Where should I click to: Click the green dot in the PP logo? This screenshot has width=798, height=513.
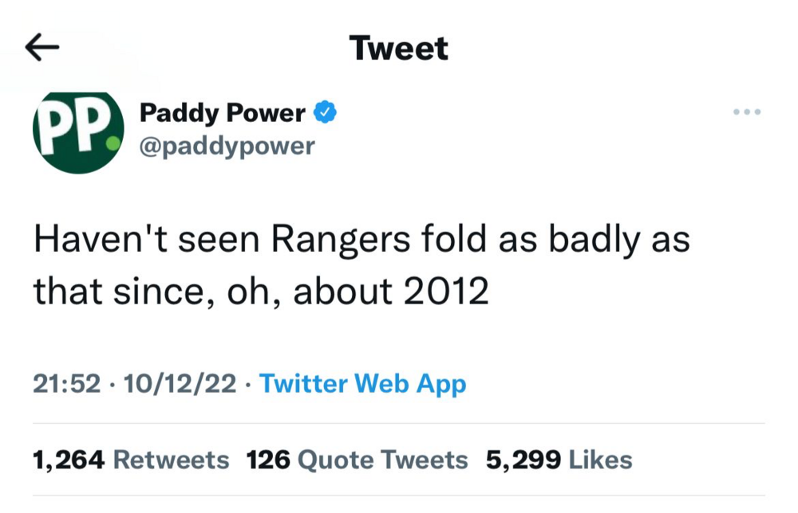(113, 144)
